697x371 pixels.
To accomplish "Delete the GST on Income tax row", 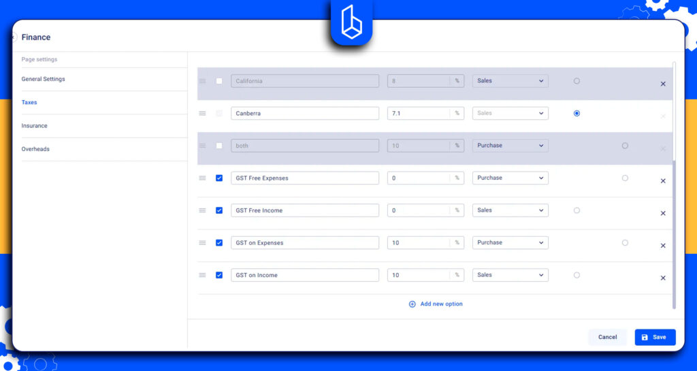I will (x=663, y=278).
